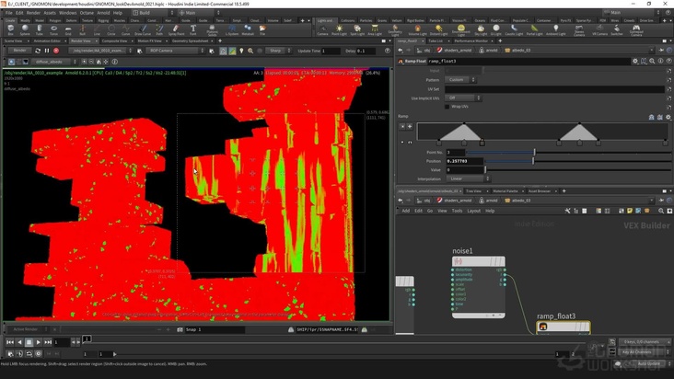Click the noise1 node icon
The width and height of the screenshot is (674, 379).
tap(459, 261)
